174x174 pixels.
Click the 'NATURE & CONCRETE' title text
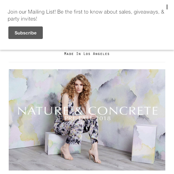click(88, 111)
